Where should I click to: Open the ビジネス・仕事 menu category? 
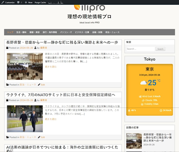(x=82, y=32)
